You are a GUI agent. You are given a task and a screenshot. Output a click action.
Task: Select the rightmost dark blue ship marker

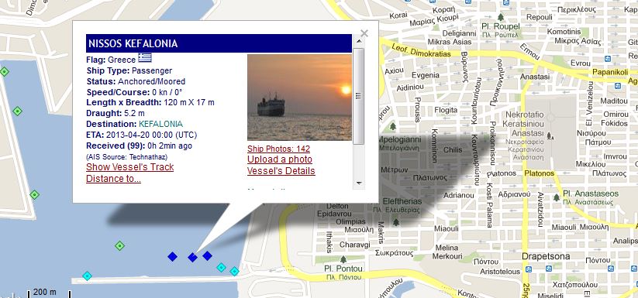(208, 255)
